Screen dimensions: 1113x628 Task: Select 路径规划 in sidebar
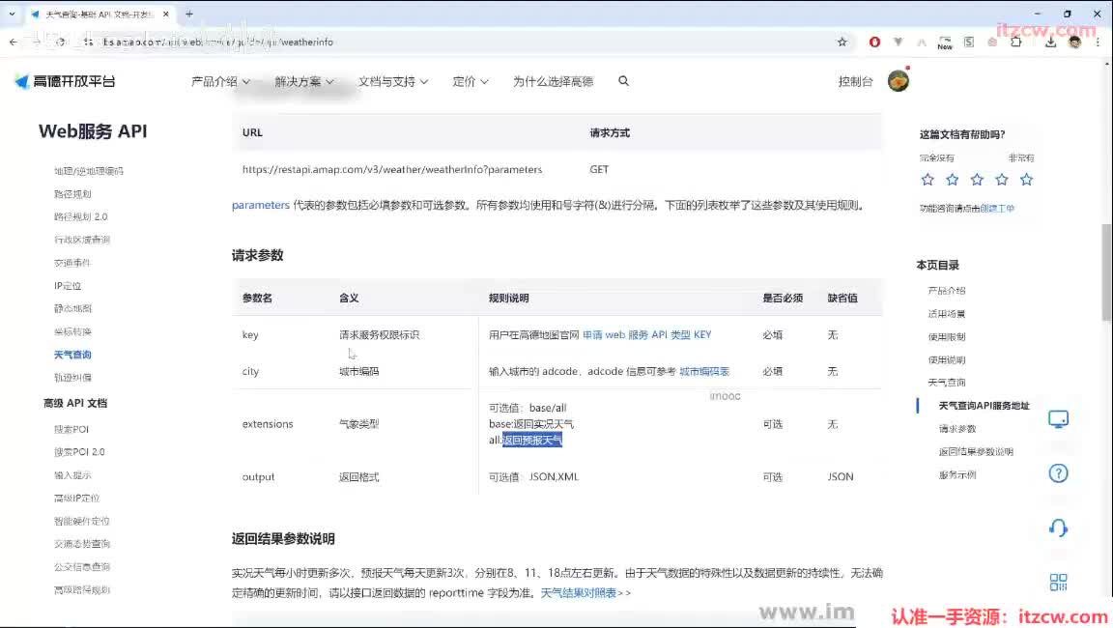[72, 194]
